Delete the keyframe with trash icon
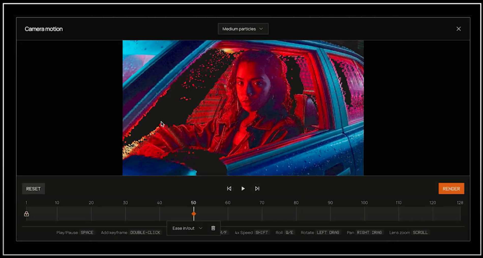483x258 pixels. pos(213,228)
